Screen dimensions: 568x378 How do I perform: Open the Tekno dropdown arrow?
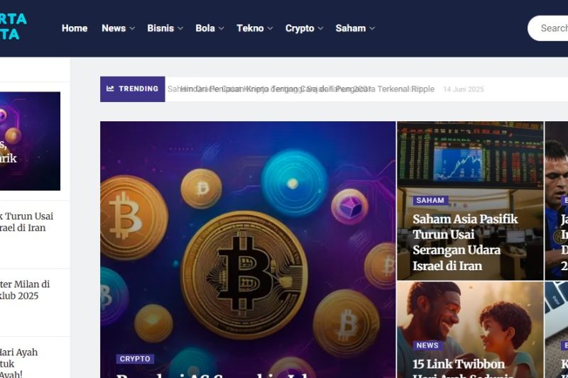tap(270, 28)
